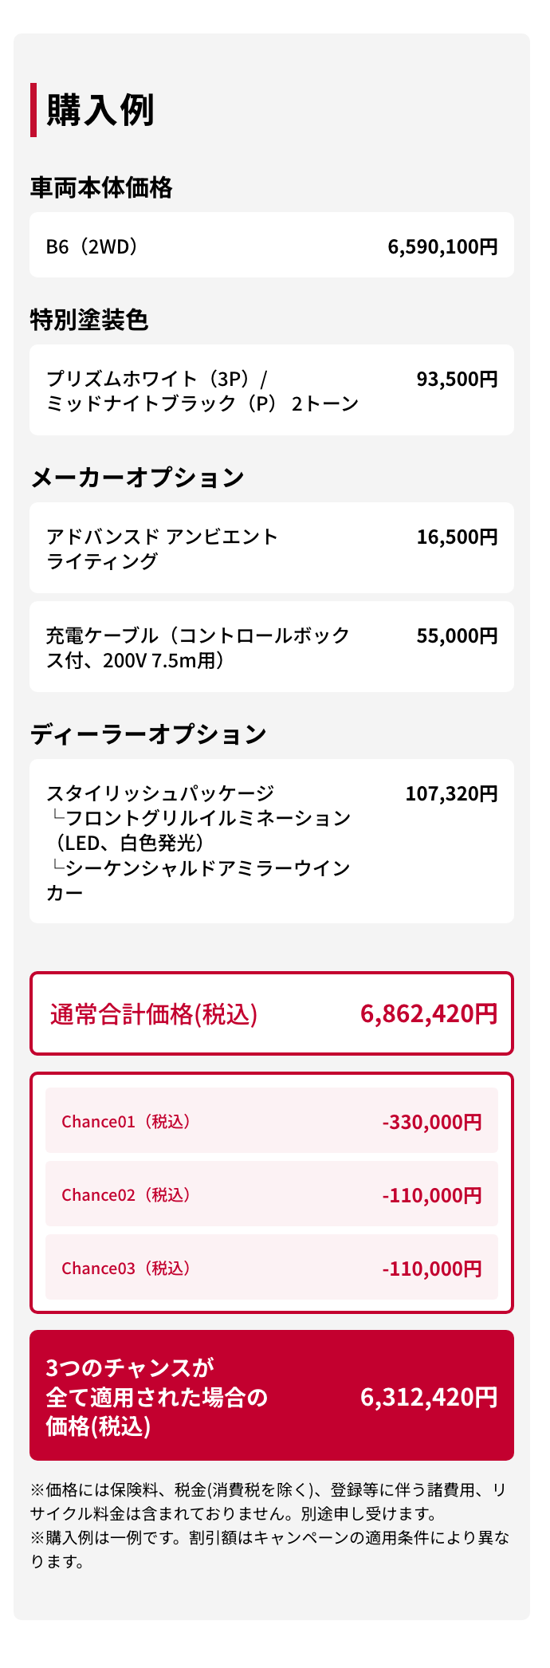Click the 55,000円 charging cable price
This screenshot has height=1668, width=550.
(x=457, y=635)
